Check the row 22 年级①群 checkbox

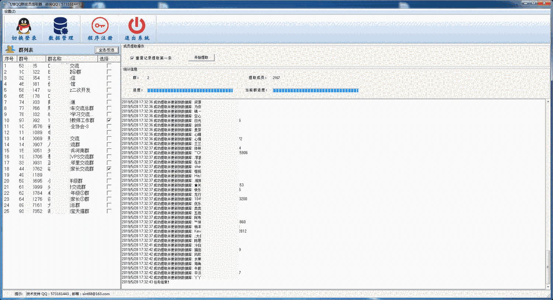click(x=109, y=193)
